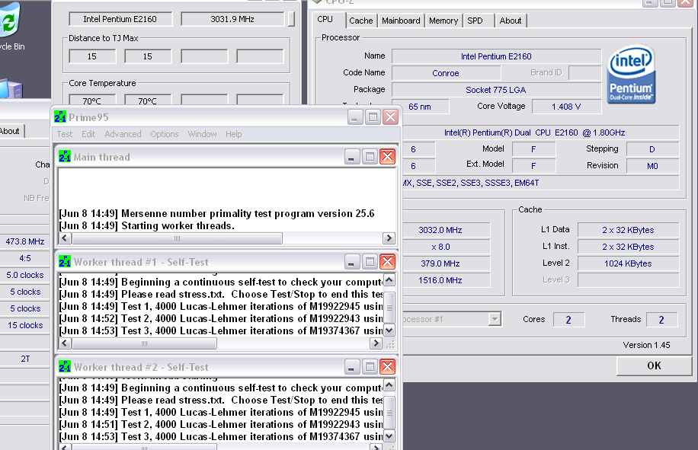Click the 65 nm technology value
Image resolution: width=698 pixels, height=450 pixels.
pos(420,107)
